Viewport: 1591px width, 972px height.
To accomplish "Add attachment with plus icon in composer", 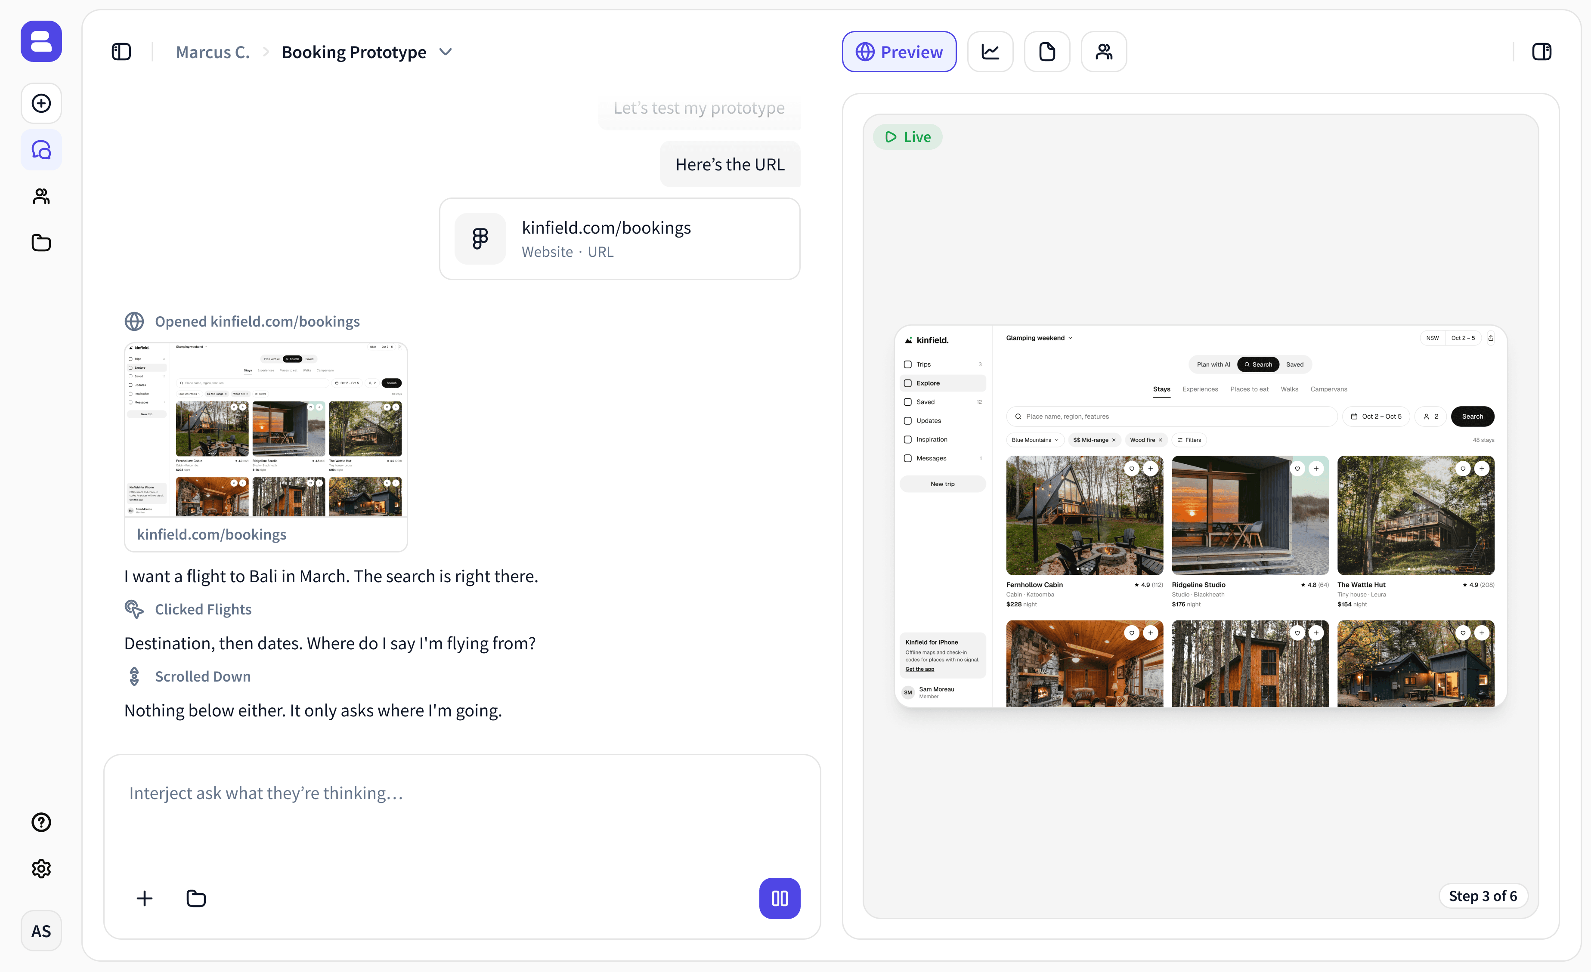I will pyautogui.click(x=145, y=898).
